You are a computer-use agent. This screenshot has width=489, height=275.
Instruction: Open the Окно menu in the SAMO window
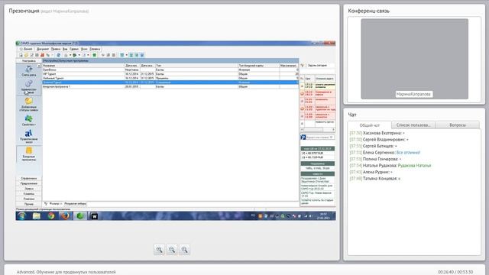coord(84,49)
